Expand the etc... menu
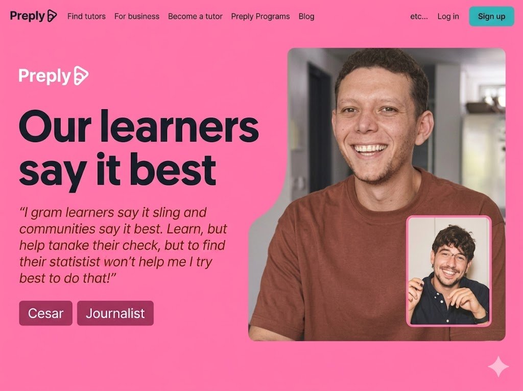The width and height of the screenshot is (523, 391). click(x=419, y=16)
